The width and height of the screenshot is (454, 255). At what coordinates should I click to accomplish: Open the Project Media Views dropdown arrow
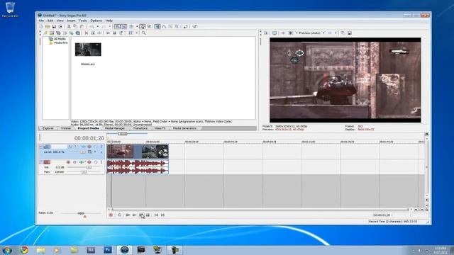pyautogui.click(x=137, y=33)
